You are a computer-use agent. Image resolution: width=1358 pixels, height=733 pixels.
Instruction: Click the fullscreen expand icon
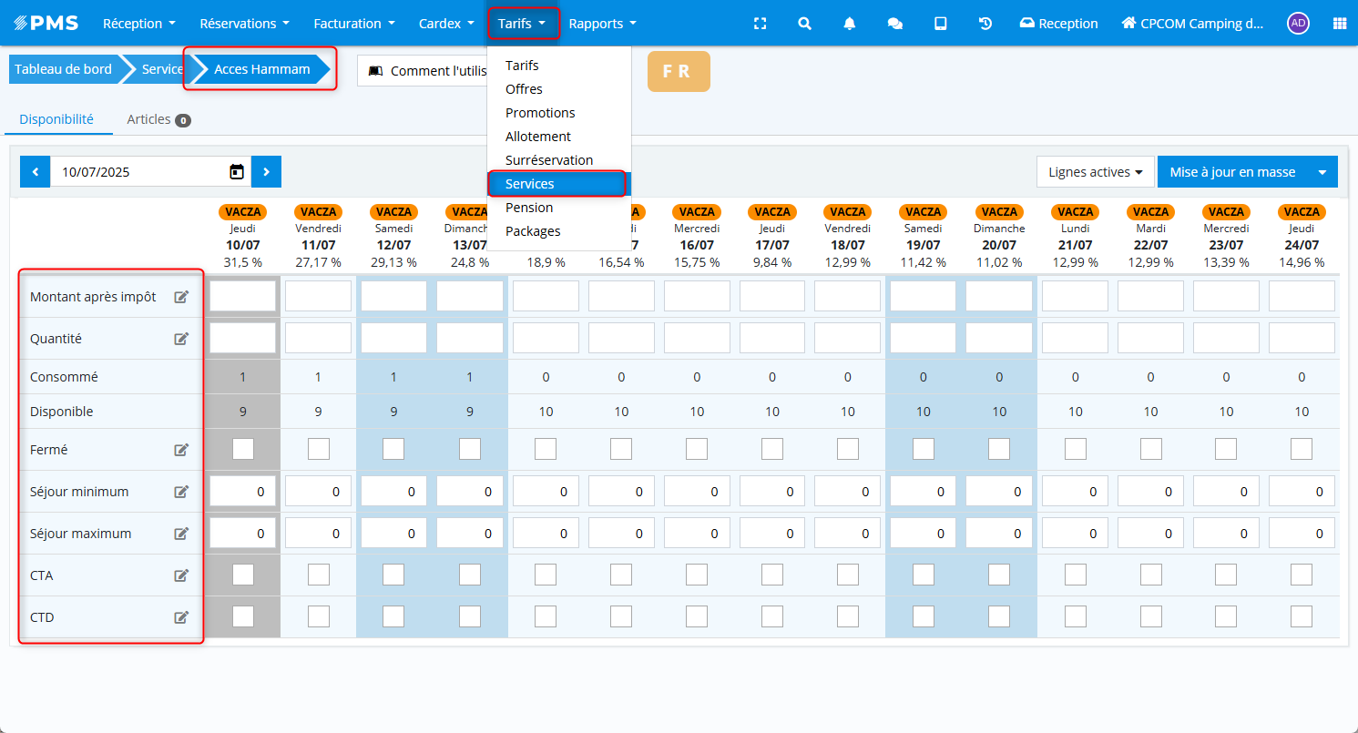pyautogui.click(x=760, y=24)
